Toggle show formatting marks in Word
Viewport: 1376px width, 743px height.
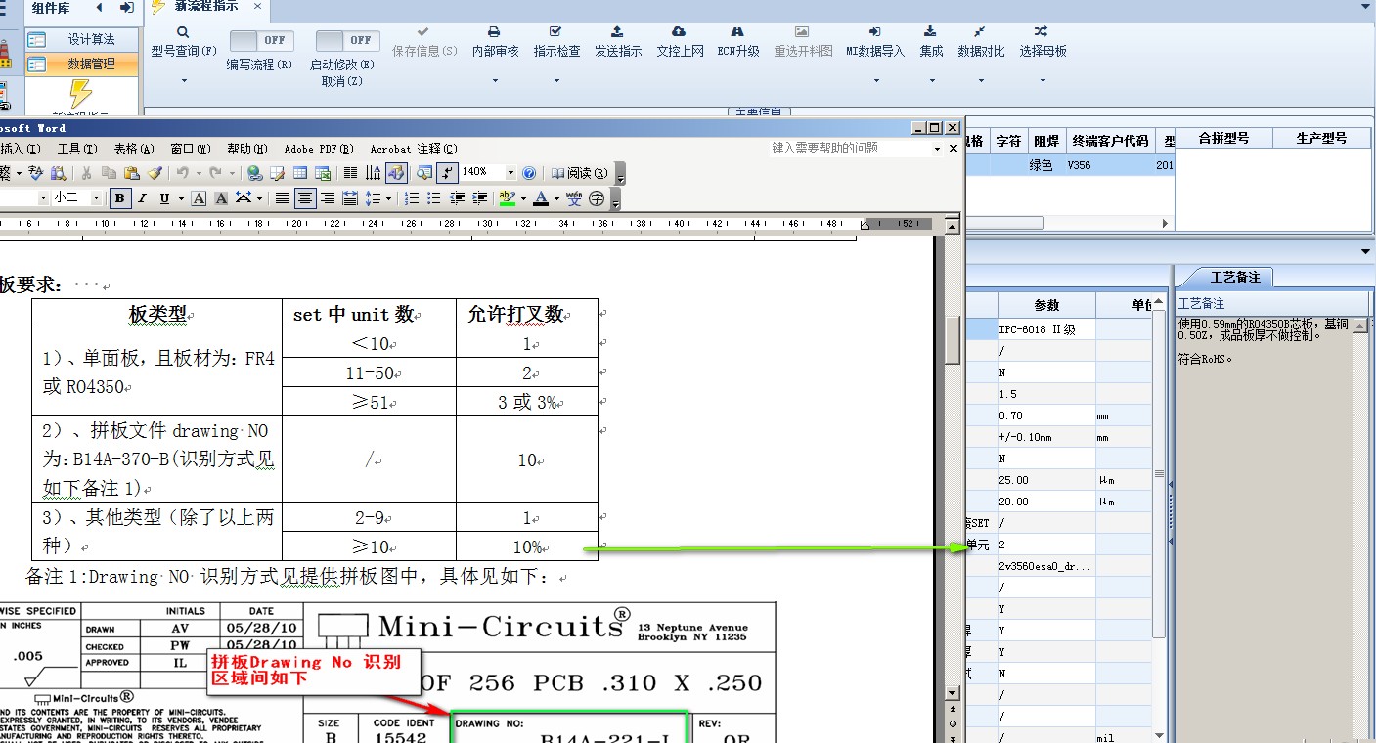coord(446,173)
